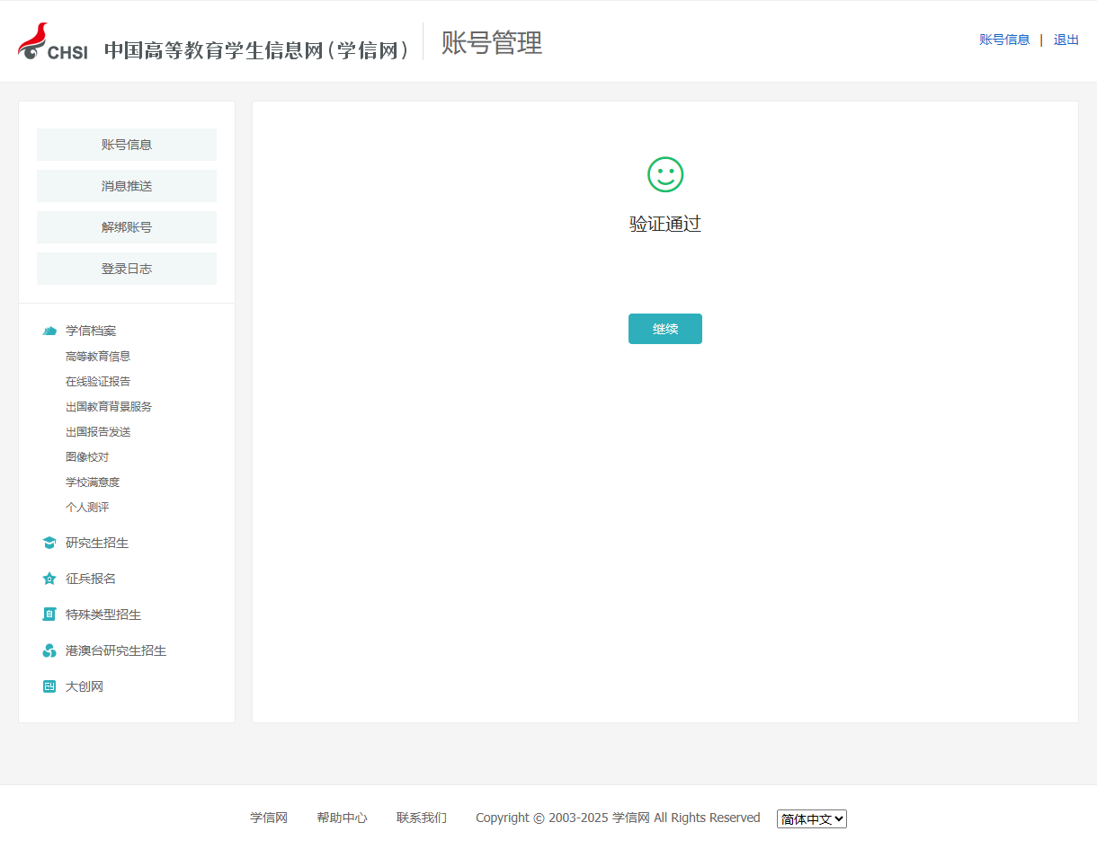Click the green smiley face icon
Image resolution: width=1097 pixels, height=849 pixels.
[x=665, y=174]
